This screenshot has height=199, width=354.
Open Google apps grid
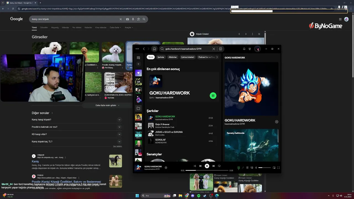click(x=340, y=19)
